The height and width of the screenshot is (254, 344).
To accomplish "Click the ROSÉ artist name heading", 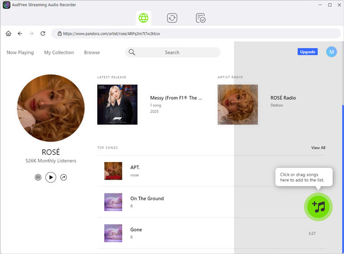I will click(51, 152).
